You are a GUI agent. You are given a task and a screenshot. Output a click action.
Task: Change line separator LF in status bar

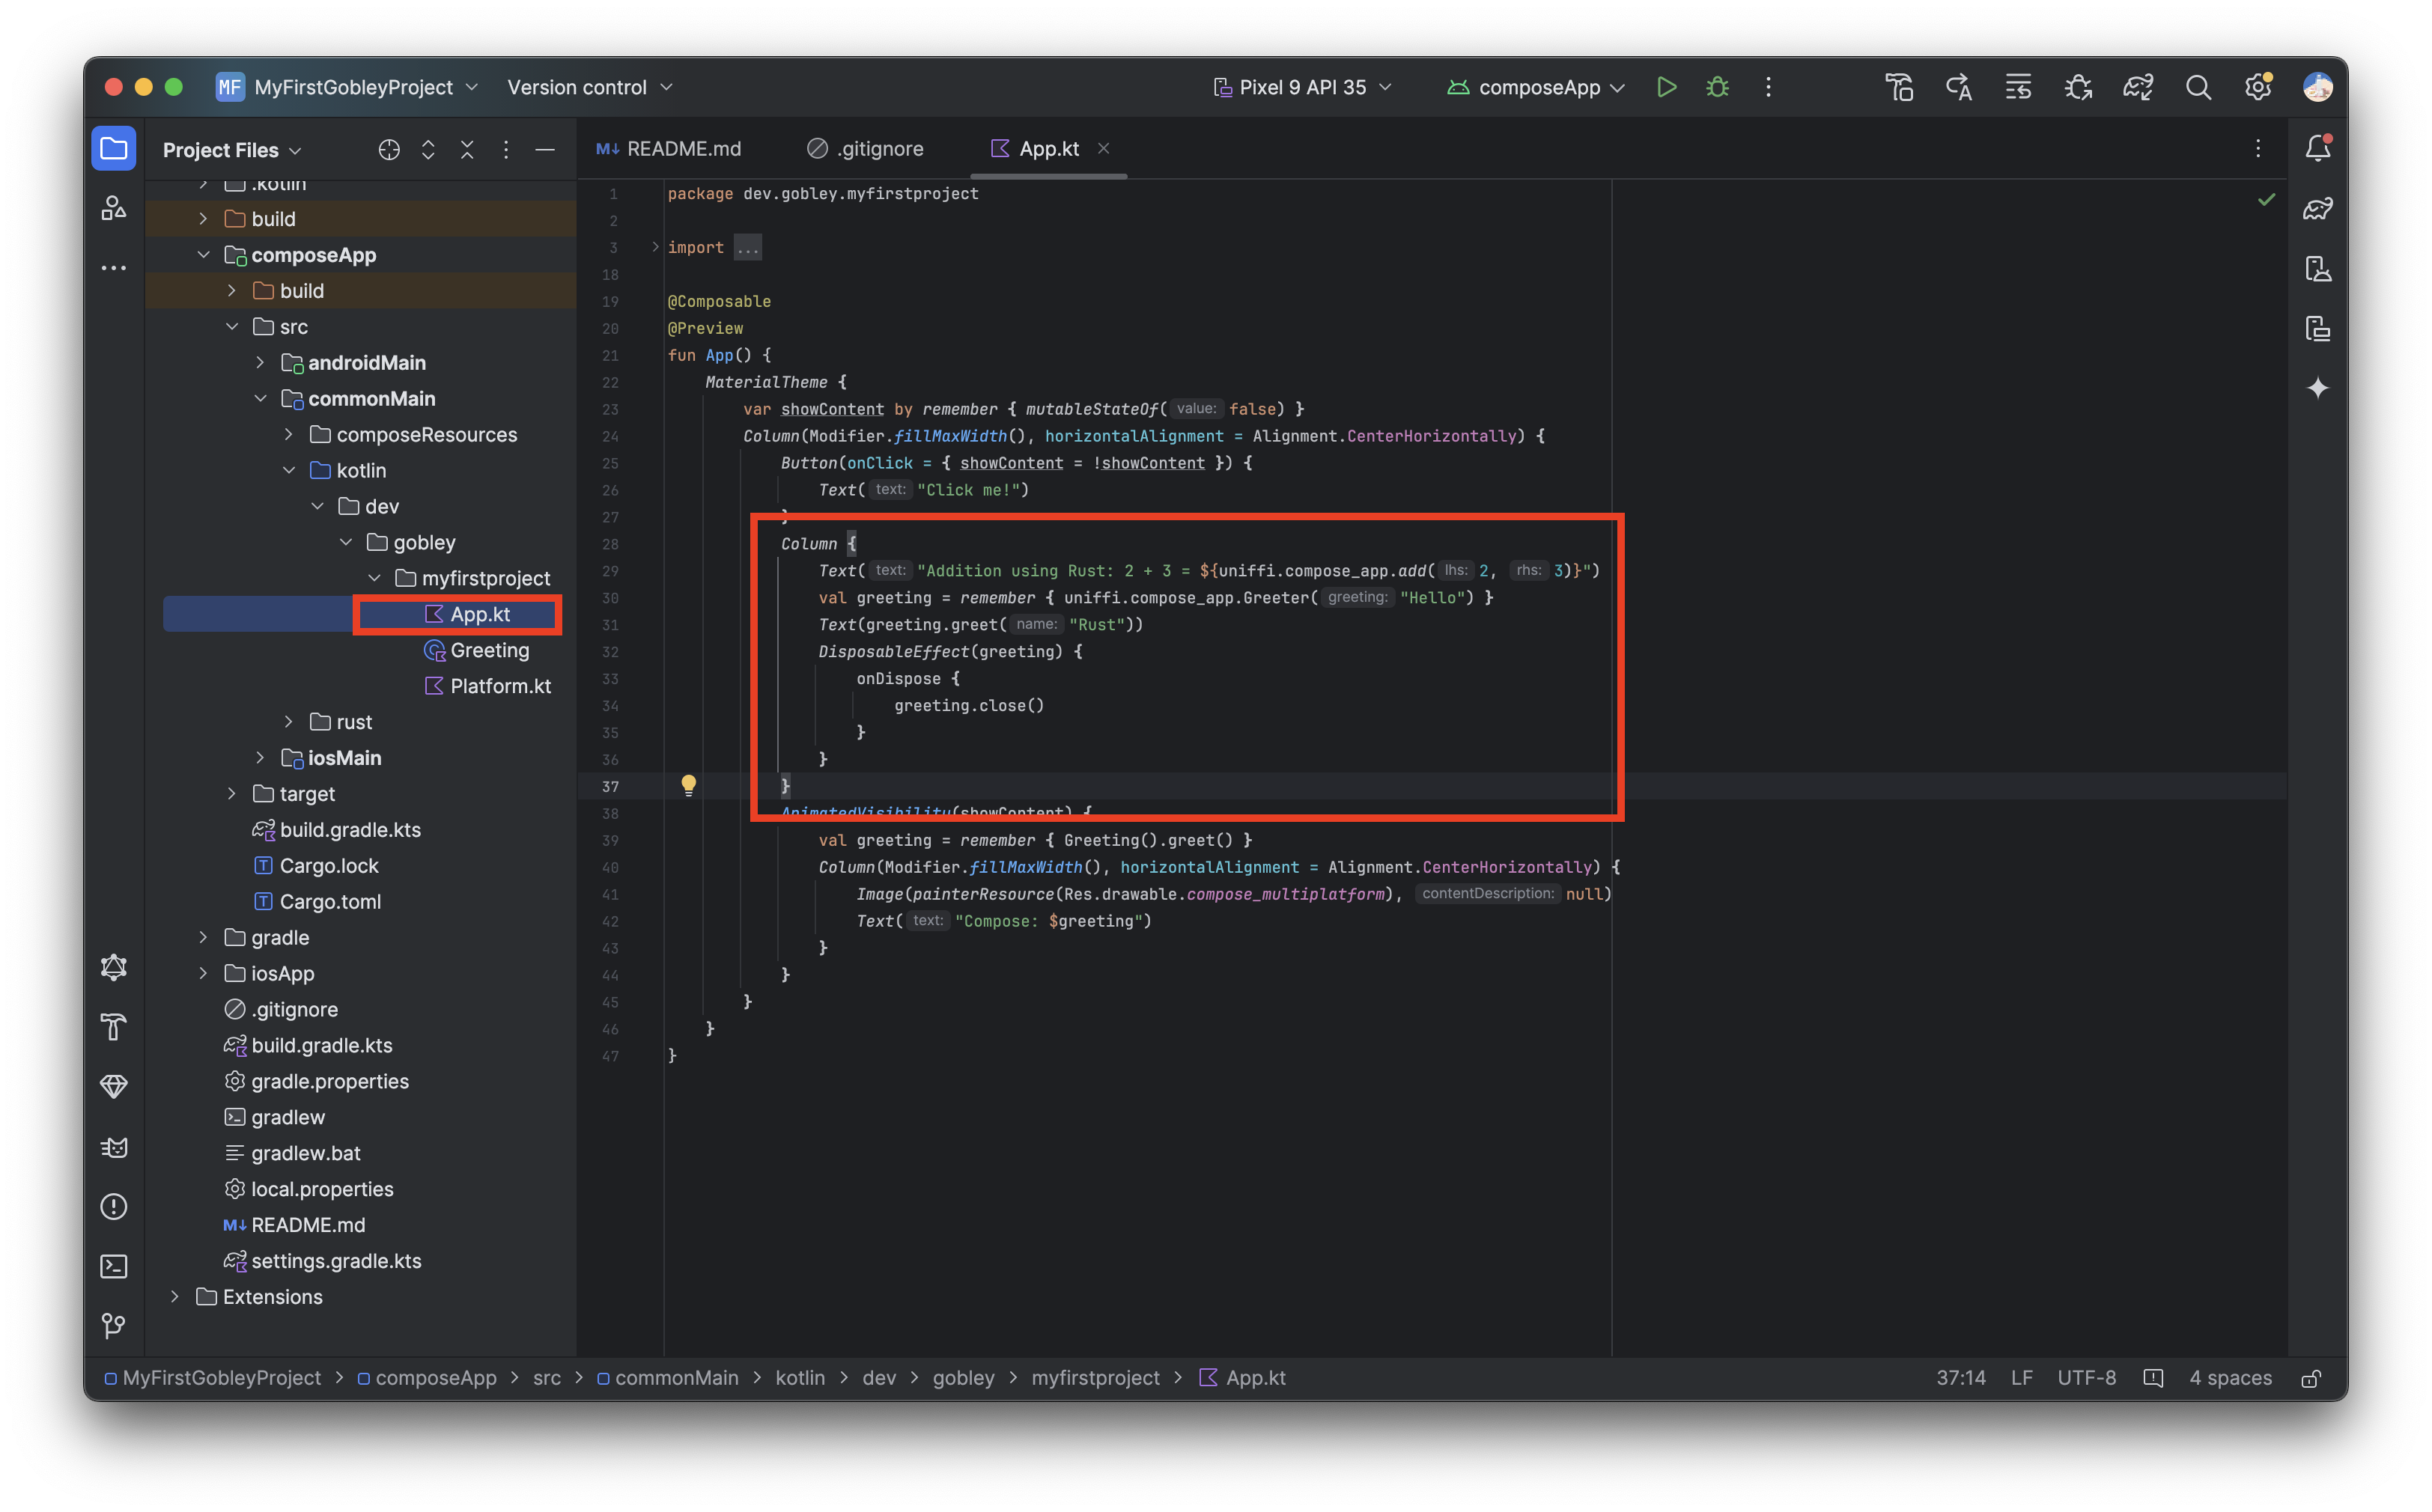coord(2022,1378)
